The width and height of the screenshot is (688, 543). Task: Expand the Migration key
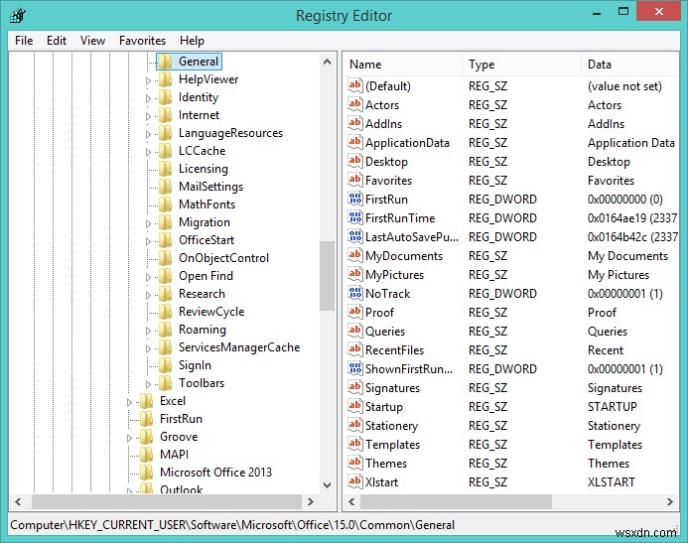point(148,223)
